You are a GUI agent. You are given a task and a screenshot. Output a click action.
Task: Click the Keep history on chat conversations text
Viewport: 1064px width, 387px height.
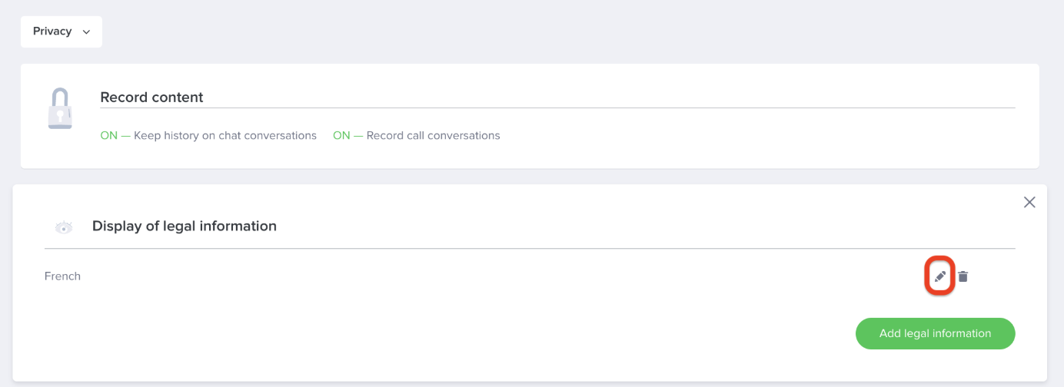225,136
